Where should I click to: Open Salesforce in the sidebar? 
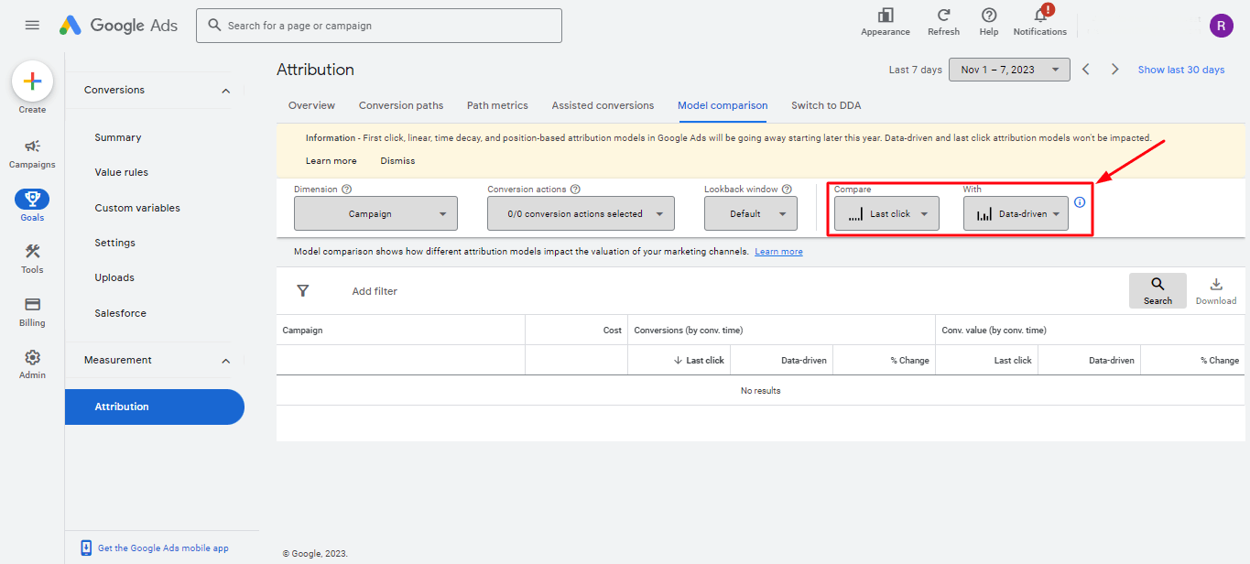pyautogui.click(x=120, y=313)
